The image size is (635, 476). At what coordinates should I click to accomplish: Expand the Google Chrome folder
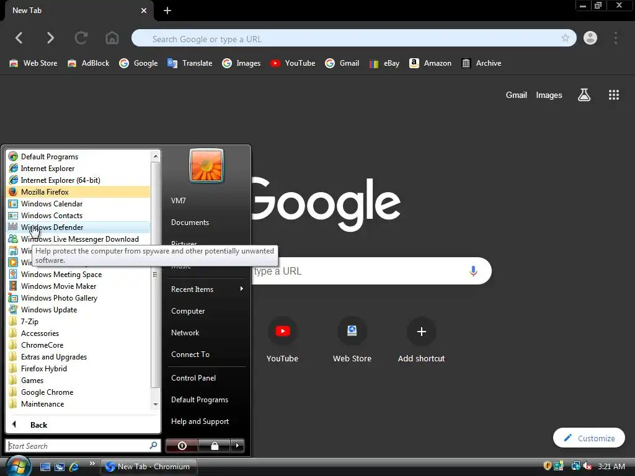coord(79,392)
